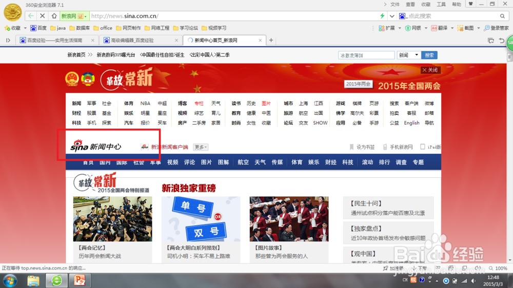Select 视频 in the blue navigation bar

point(173,162)
